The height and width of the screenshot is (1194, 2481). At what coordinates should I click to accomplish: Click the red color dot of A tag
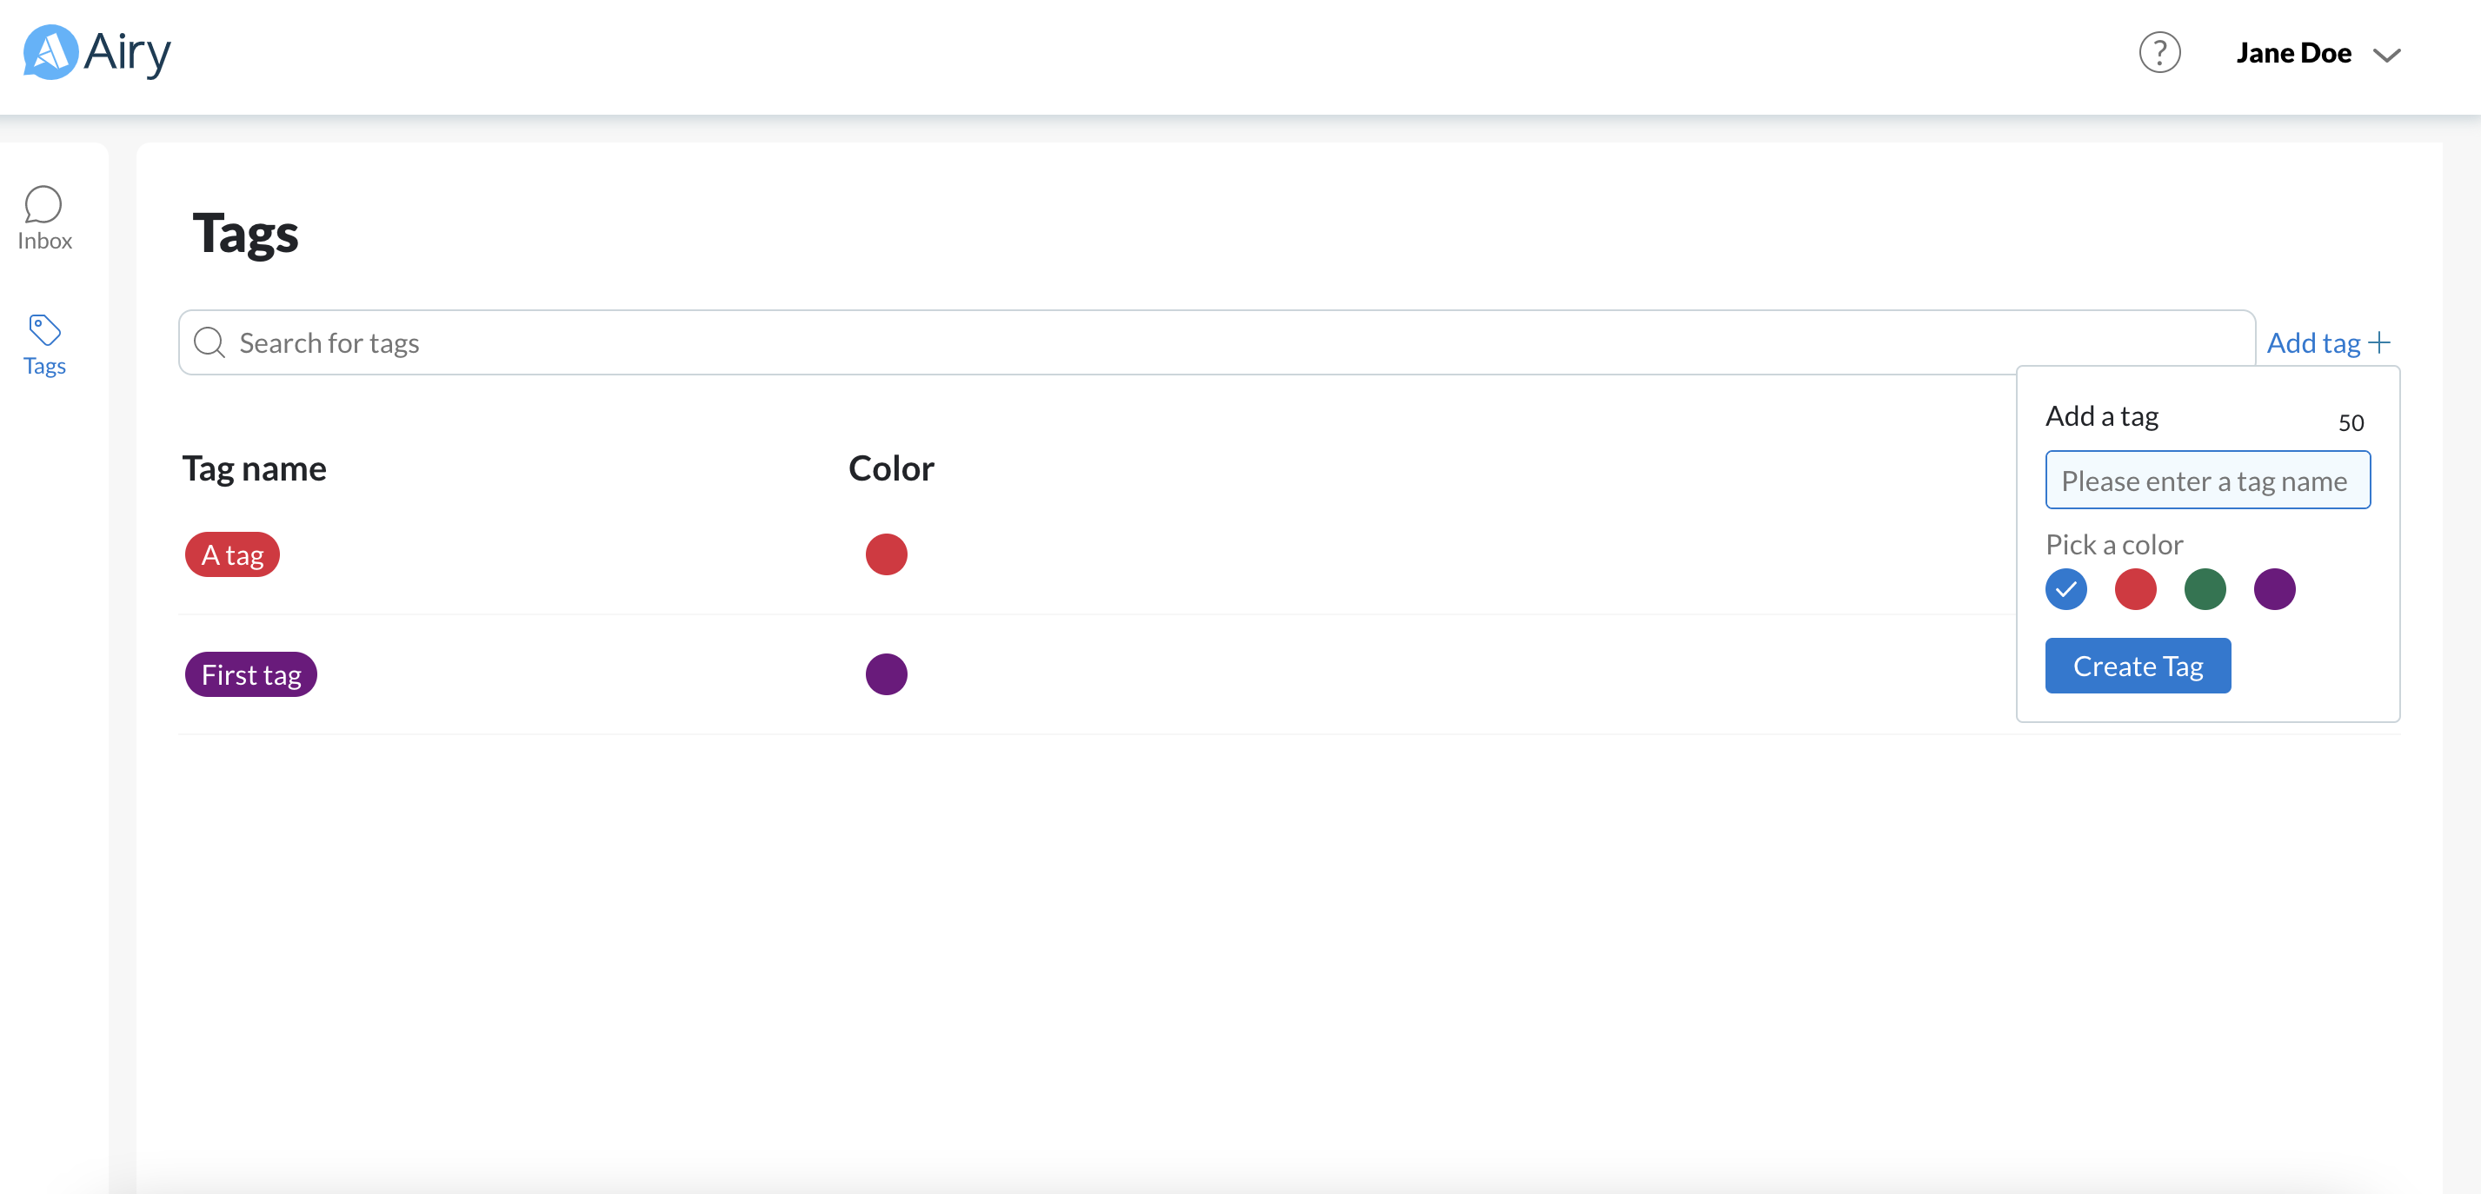[885, 554]
